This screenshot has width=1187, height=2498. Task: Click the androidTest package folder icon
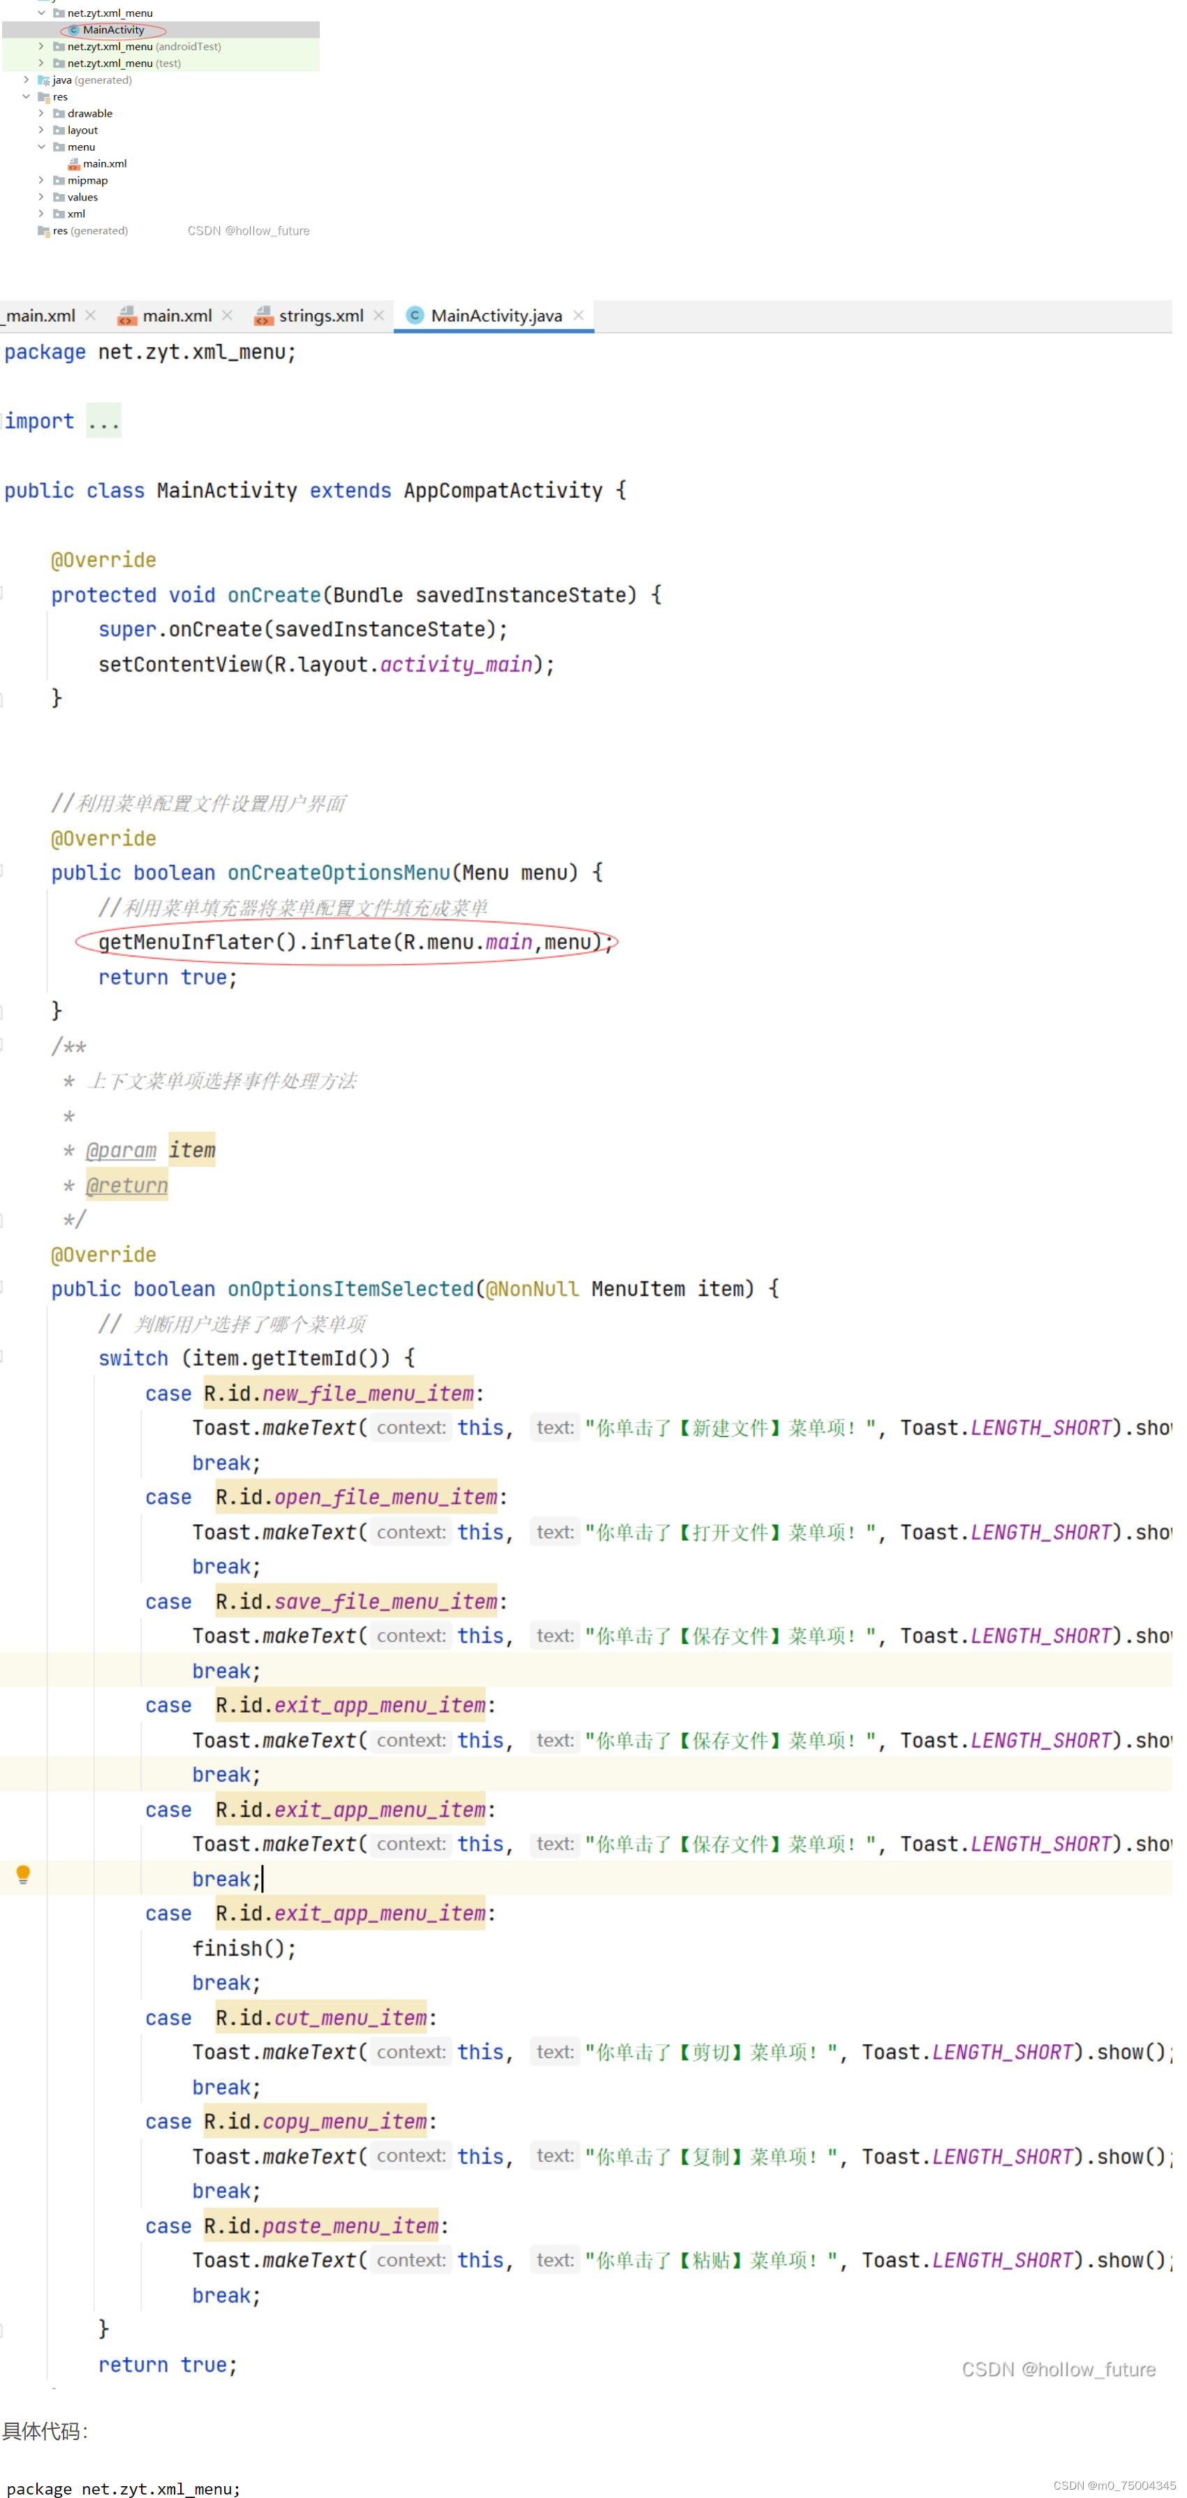click(59, 47)
